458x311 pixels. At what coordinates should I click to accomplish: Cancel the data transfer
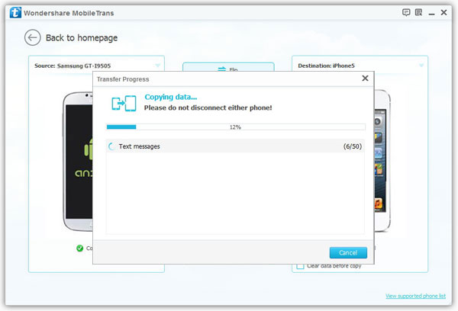pos(348,252)
